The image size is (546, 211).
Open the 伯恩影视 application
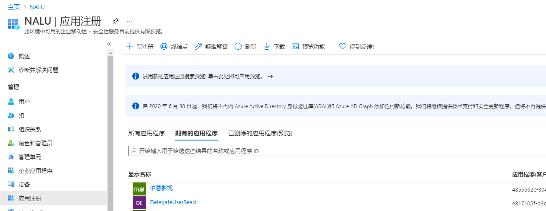161,188
